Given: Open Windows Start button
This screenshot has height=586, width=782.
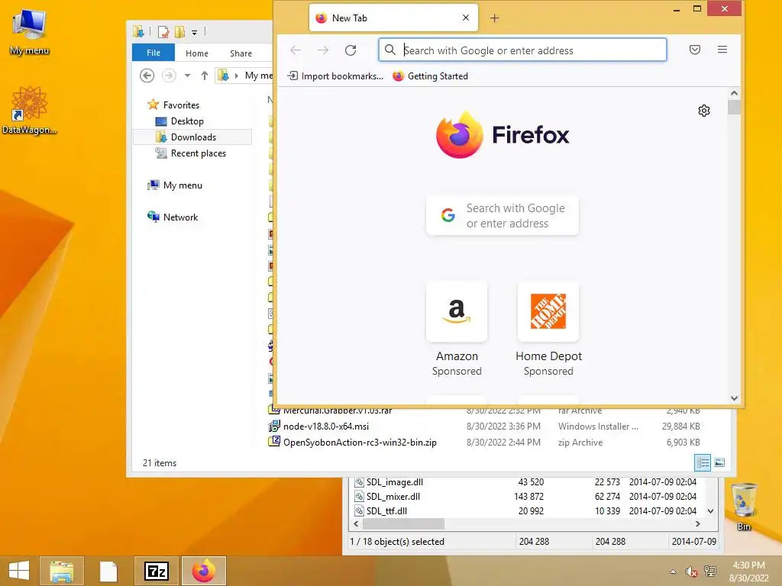Looking at the screenshot, I should tap(19, 571).
